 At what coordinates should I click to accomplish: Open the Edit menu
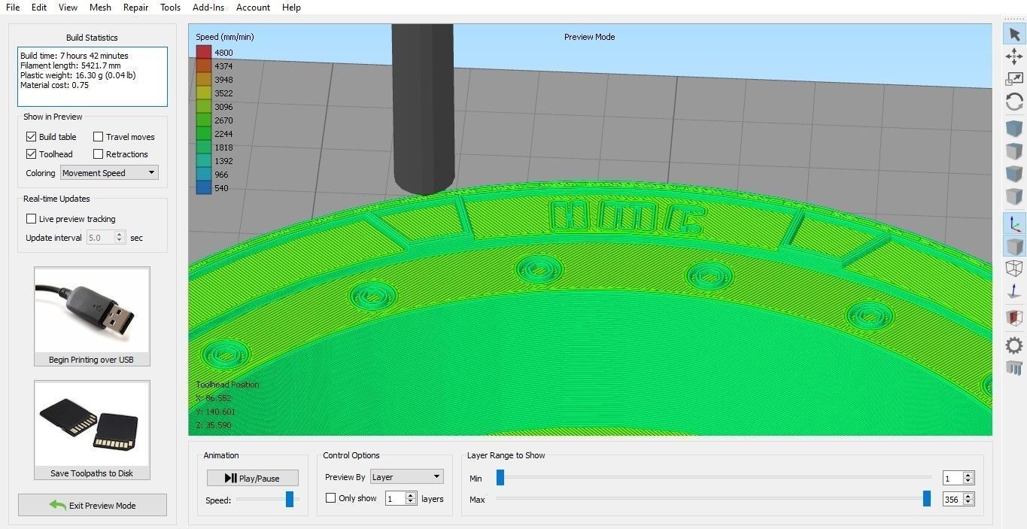39,8
